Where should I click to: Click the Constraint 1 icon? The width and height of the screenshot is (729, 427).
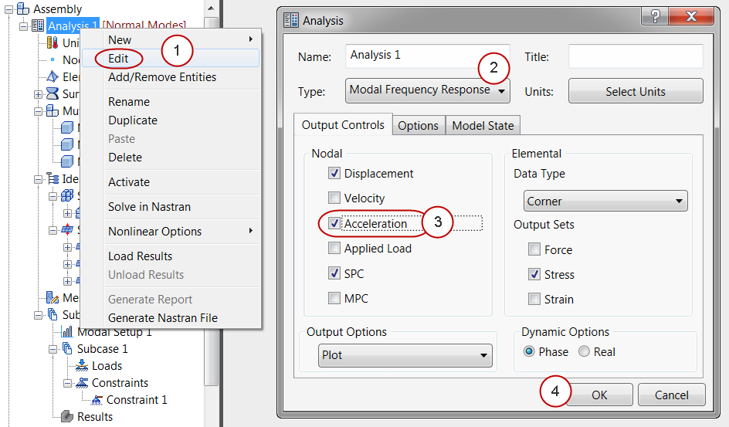point(97,400)
